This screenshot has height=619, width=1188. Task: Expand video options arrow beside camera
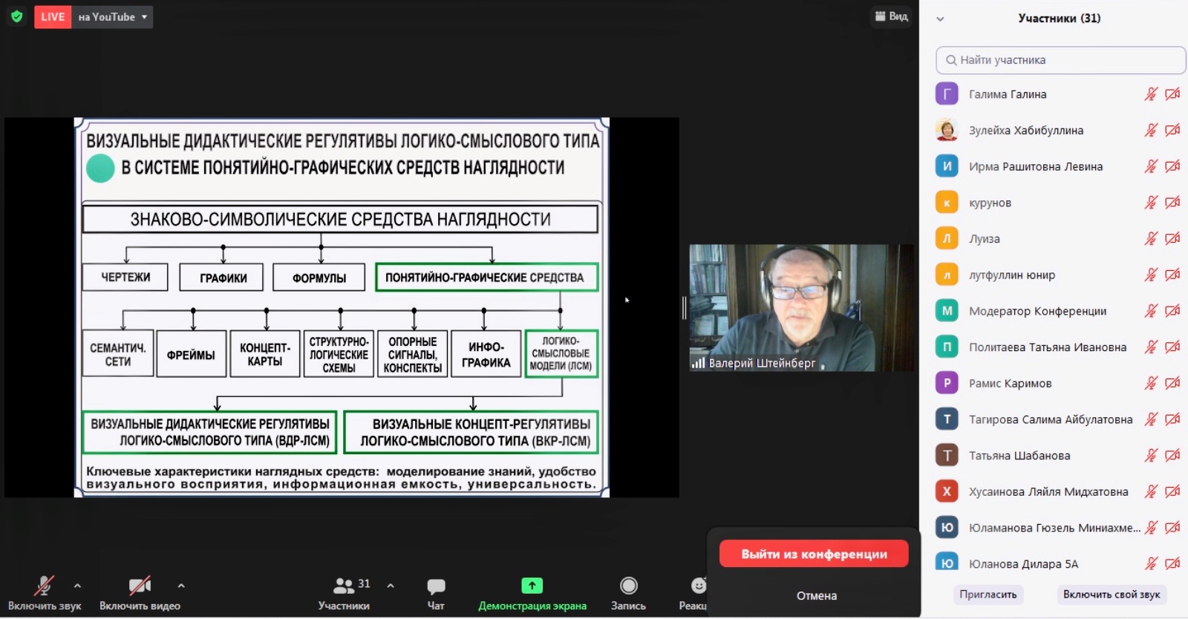point(181,586)
